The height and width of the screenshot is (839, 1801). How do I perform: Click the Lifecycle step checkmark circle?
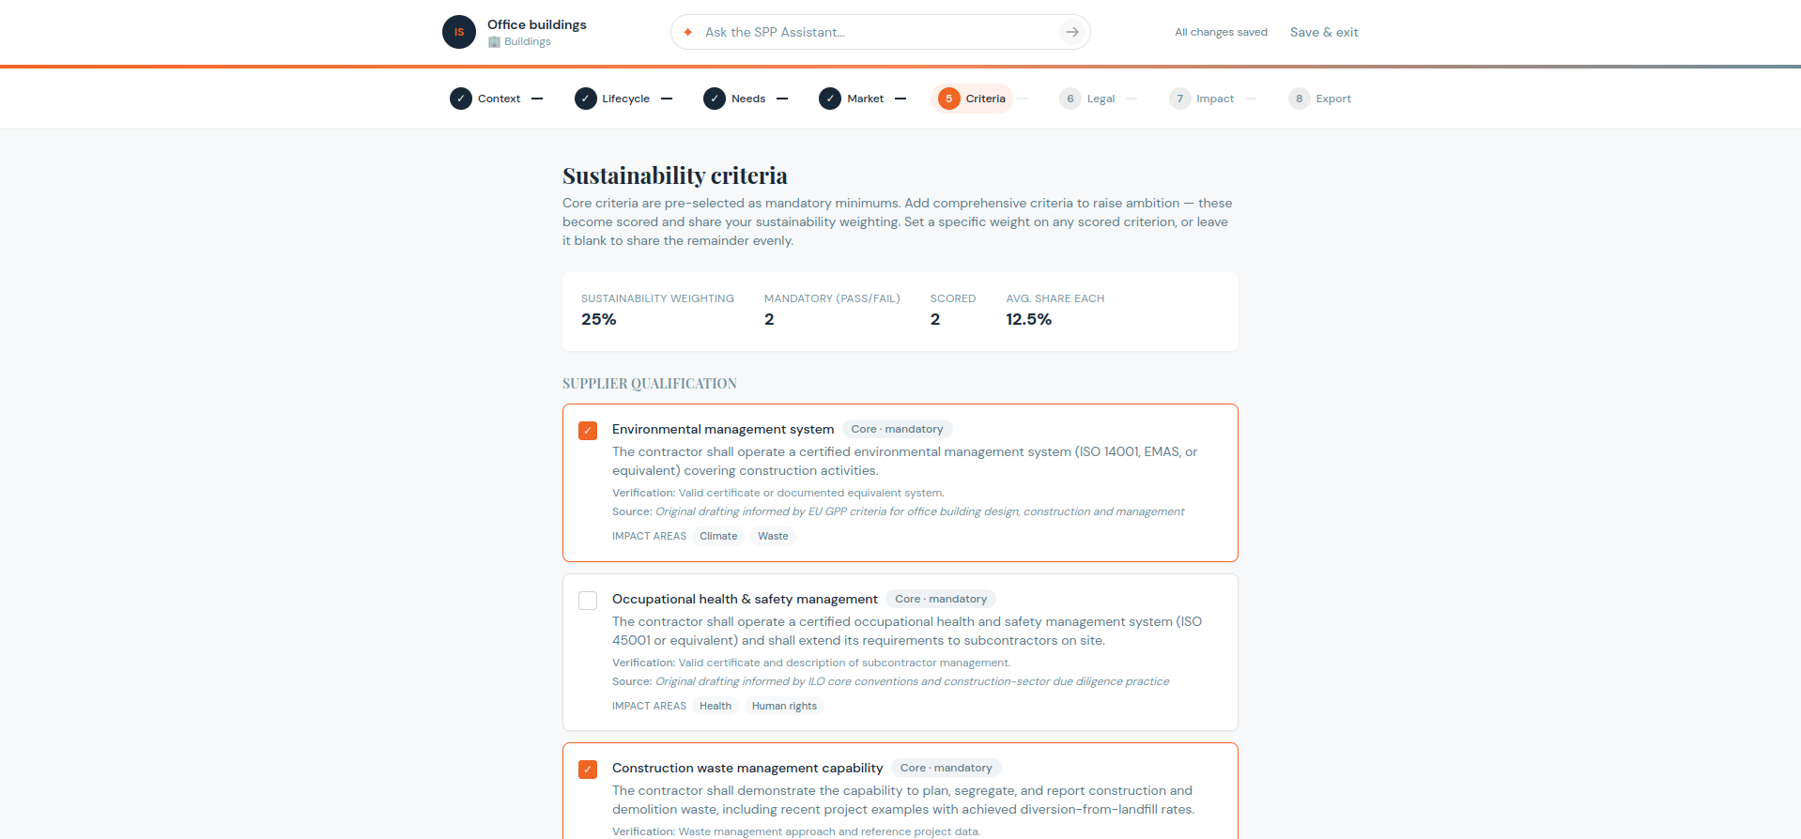tap(586, 99)
